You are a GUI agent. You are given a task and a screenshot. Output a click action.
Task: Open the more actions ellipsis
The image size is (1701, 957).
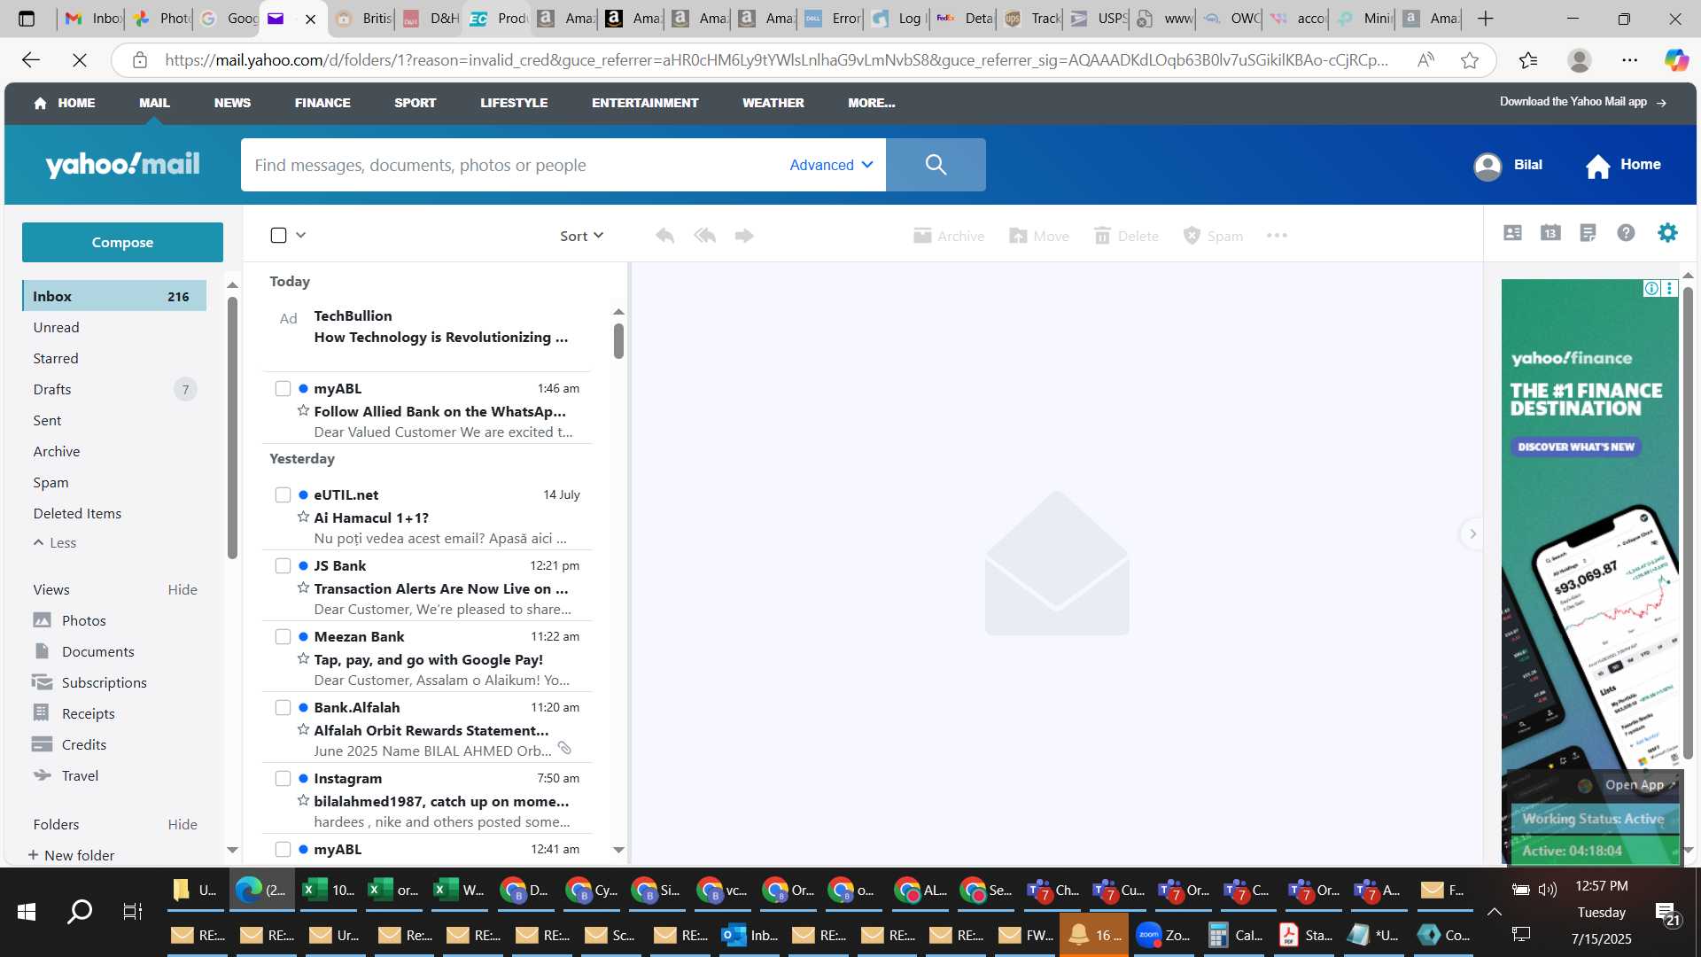[x=1277, y=236]
